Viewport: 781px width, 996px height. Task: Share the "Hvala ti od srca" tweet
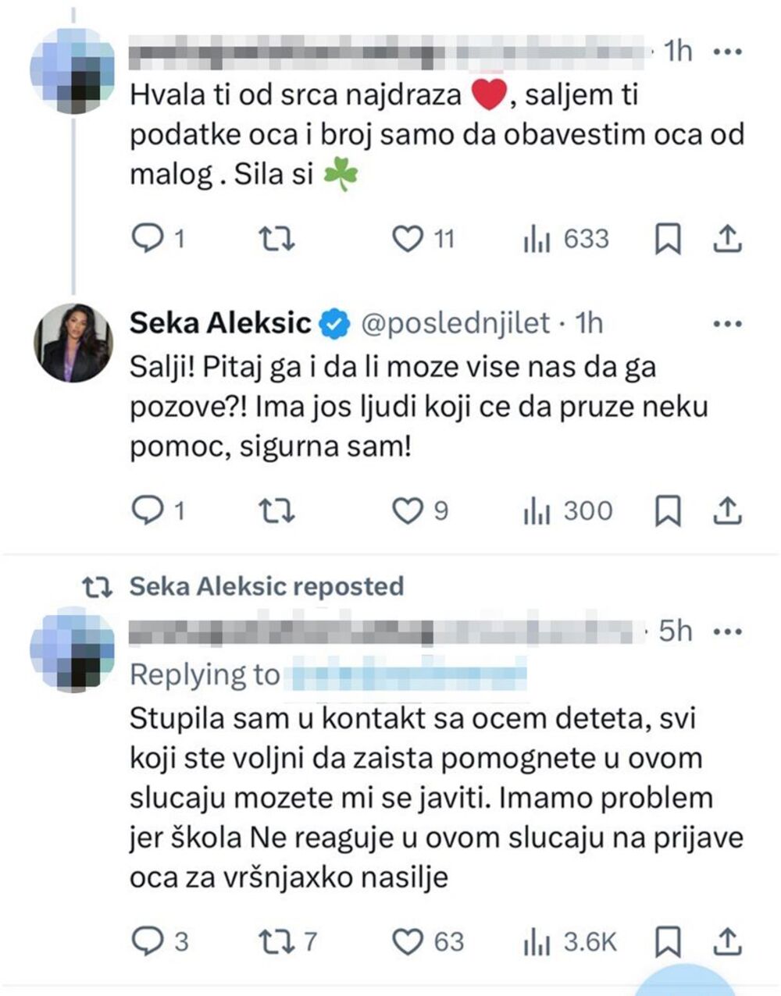point(726,238)
